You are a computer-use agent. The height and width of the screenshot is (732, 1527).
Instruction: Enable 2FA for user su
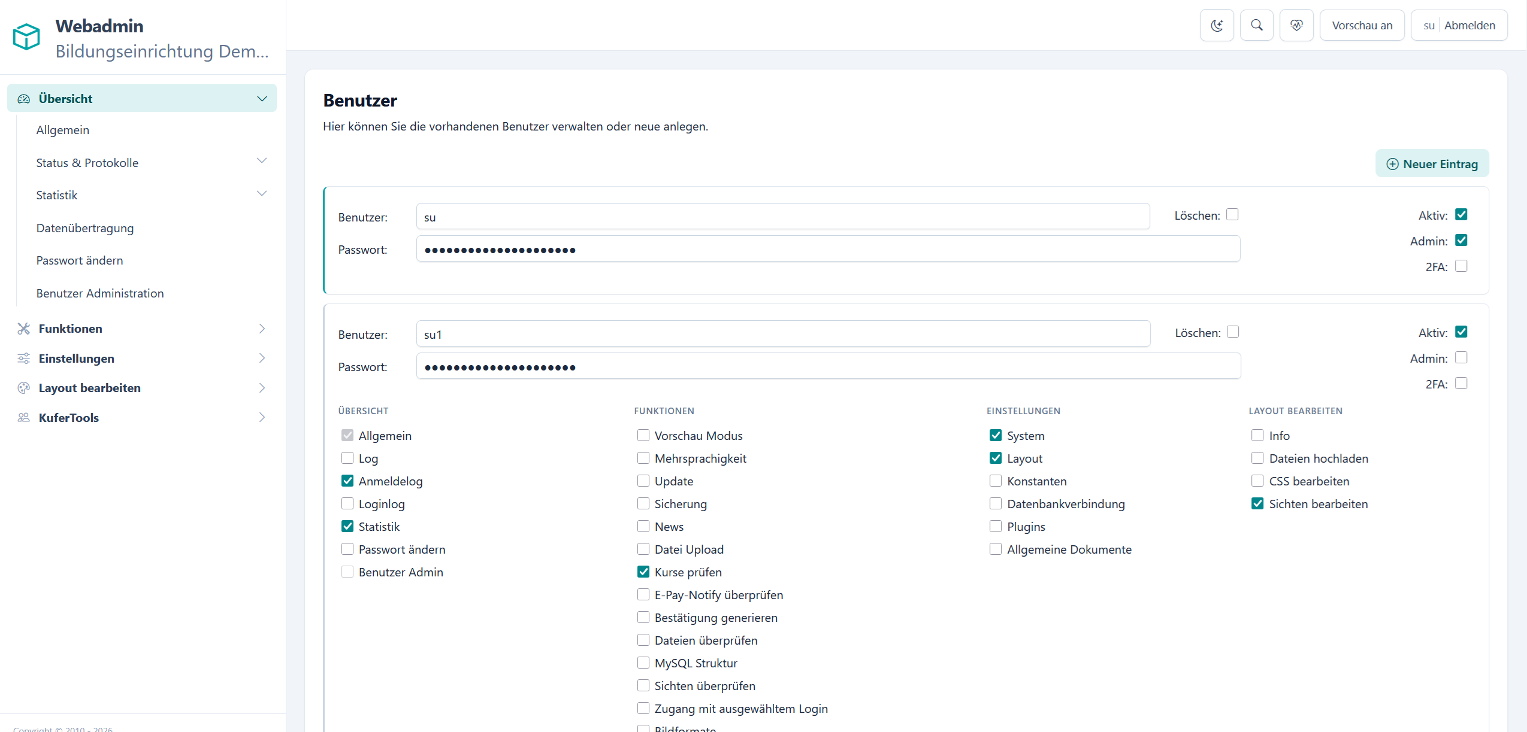point(1461,266)
